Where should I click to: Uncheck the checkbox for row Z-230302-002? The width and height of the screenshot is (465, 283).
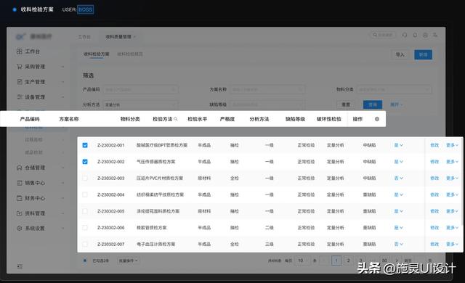[x=85, y=162]
